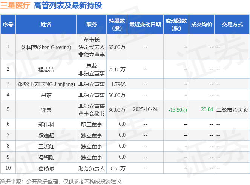Viewport: 250px width, 185px height.
Task: Click the 非独立董事 董事会秘书 position cell
Action: tap(92, 110)
